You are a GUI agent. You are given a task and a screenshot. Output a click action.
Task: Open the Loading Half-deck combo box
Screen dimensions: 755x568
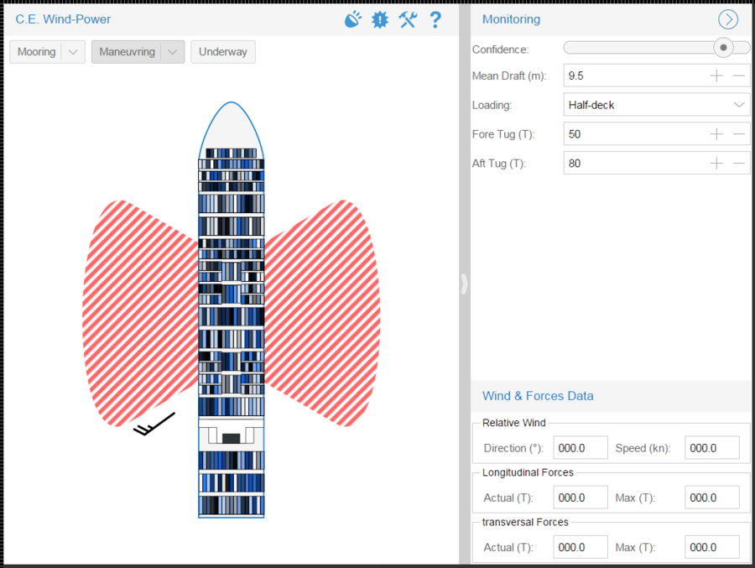[x=656, y=105]
